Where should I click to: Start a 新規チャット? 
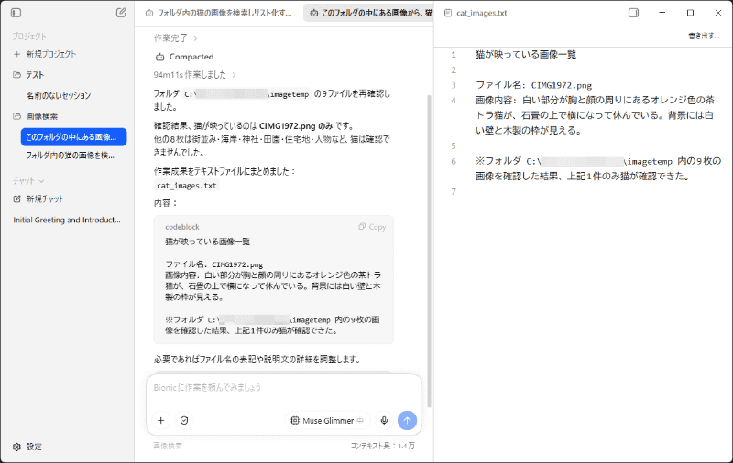click(38, 199)
